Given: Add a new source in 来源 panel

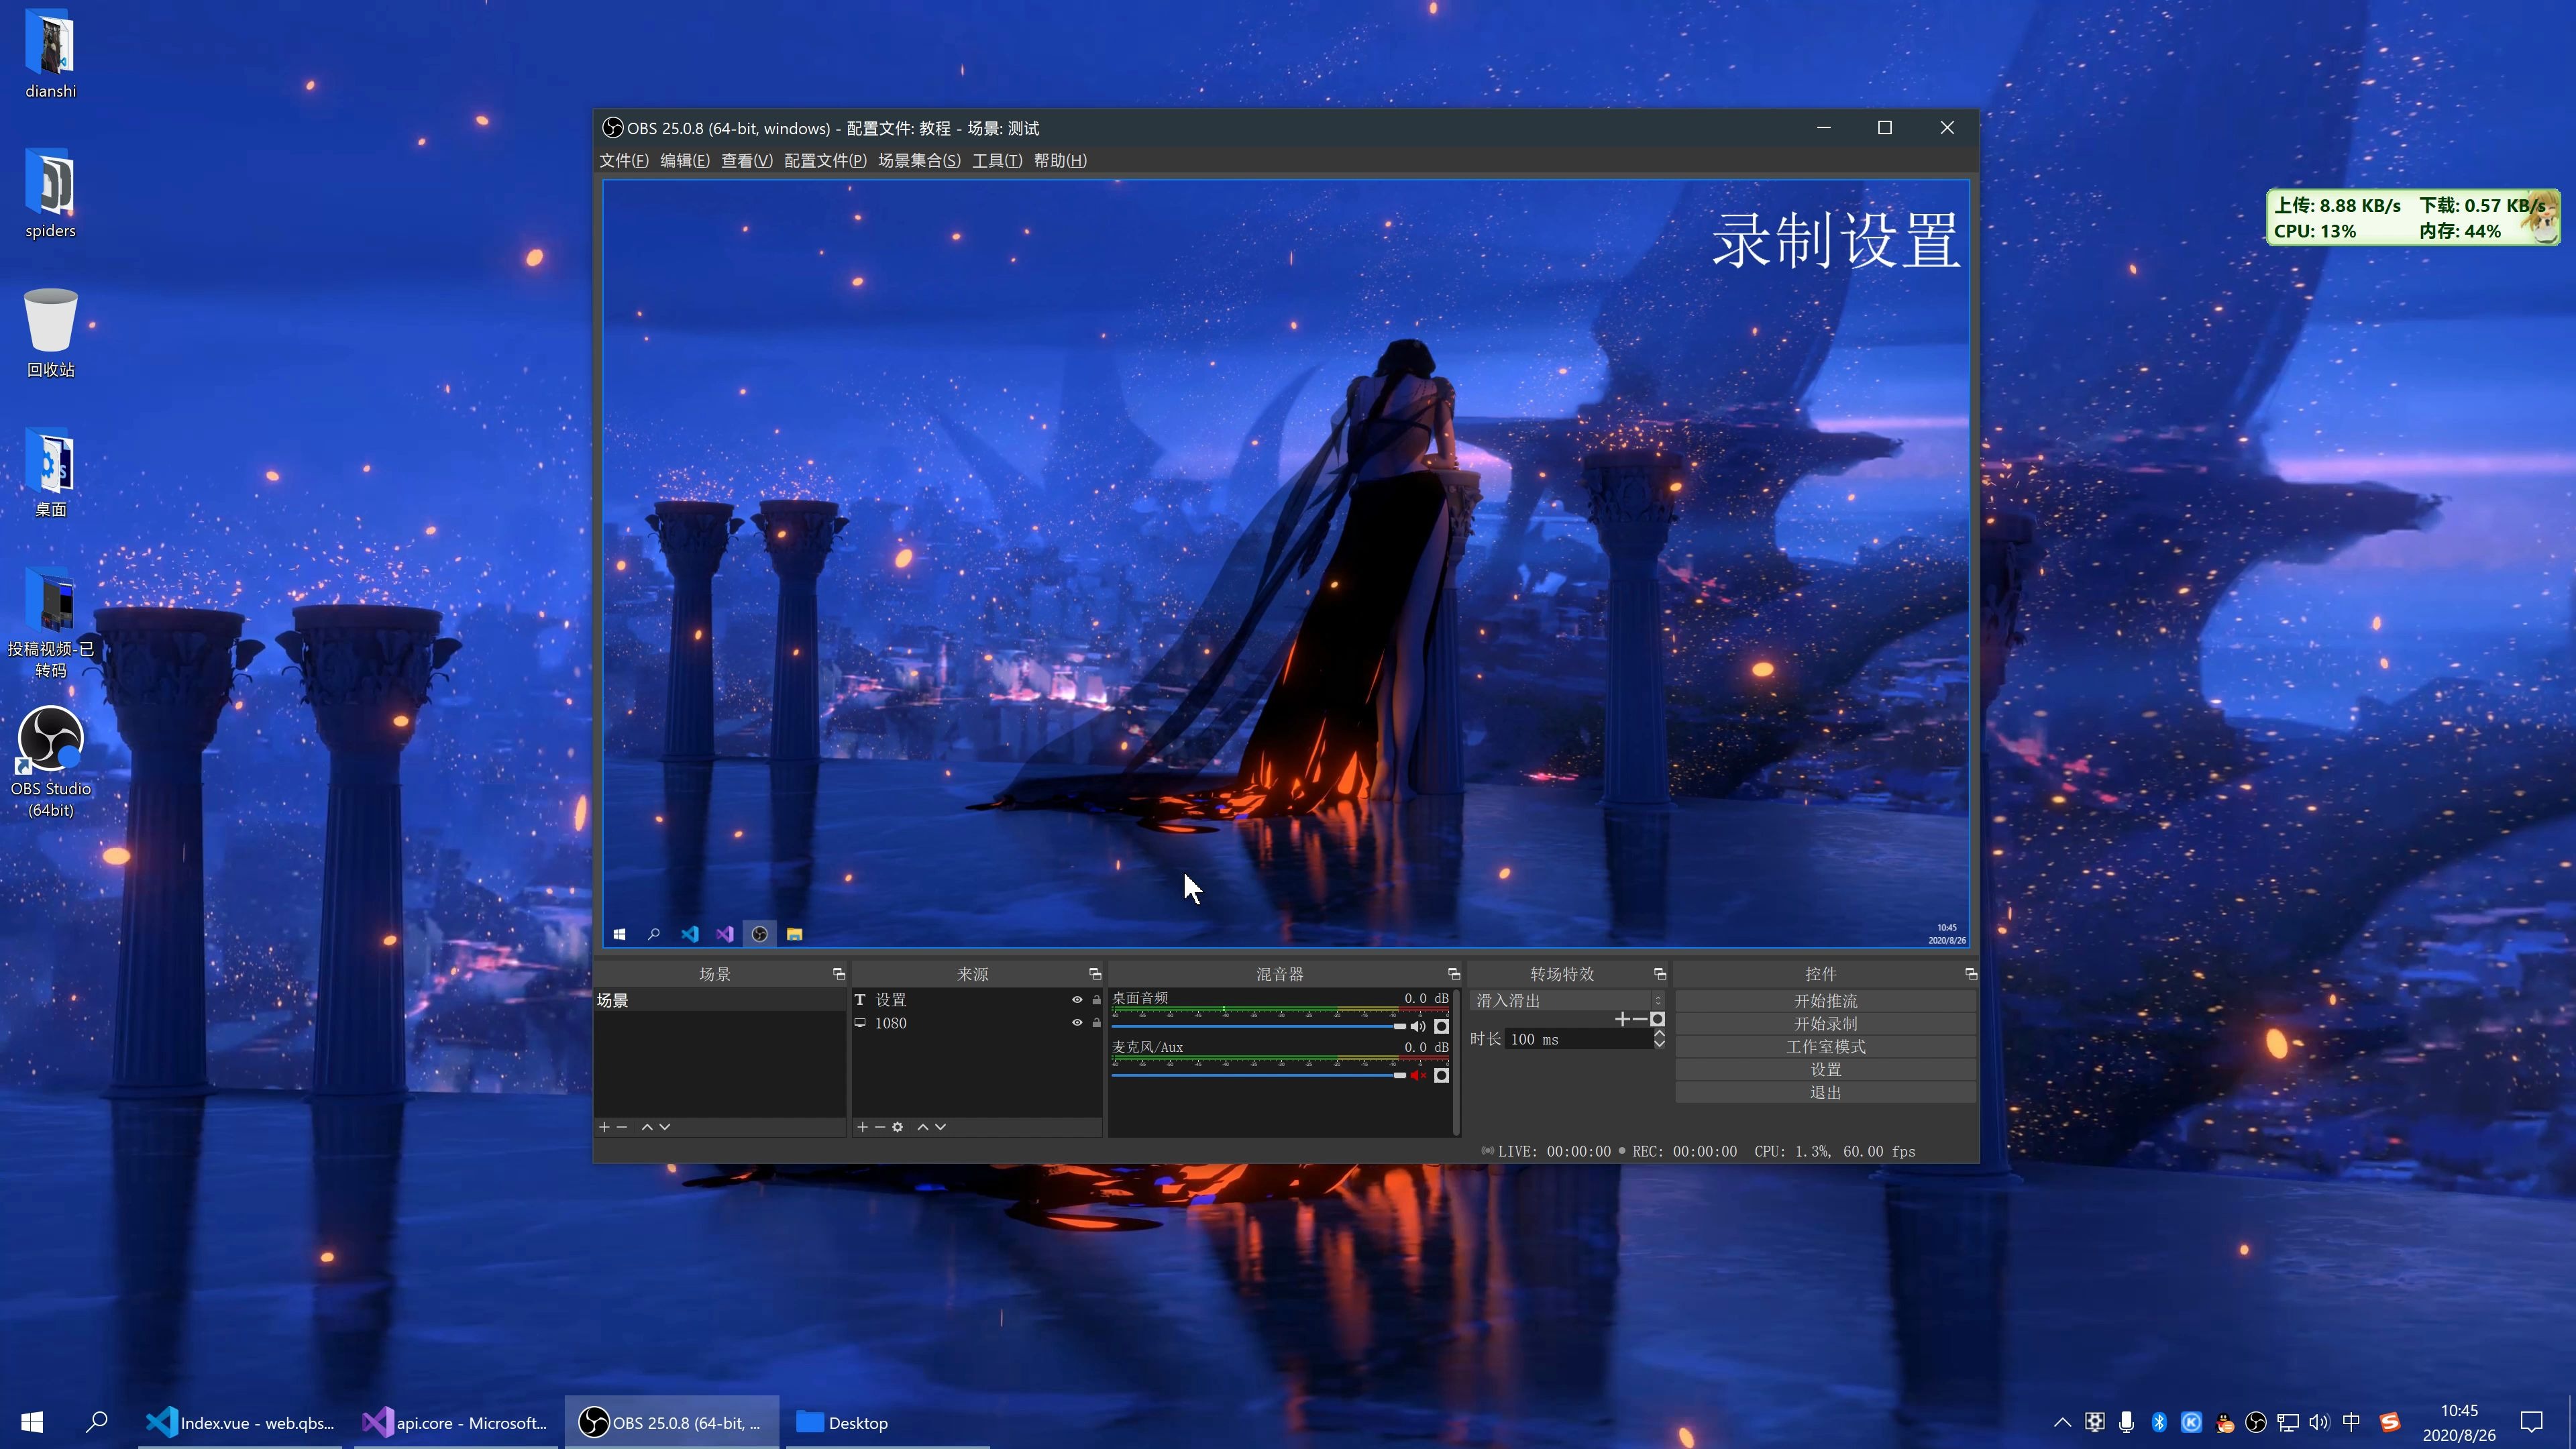Looking at the screenshot, I should point(862,1127).
